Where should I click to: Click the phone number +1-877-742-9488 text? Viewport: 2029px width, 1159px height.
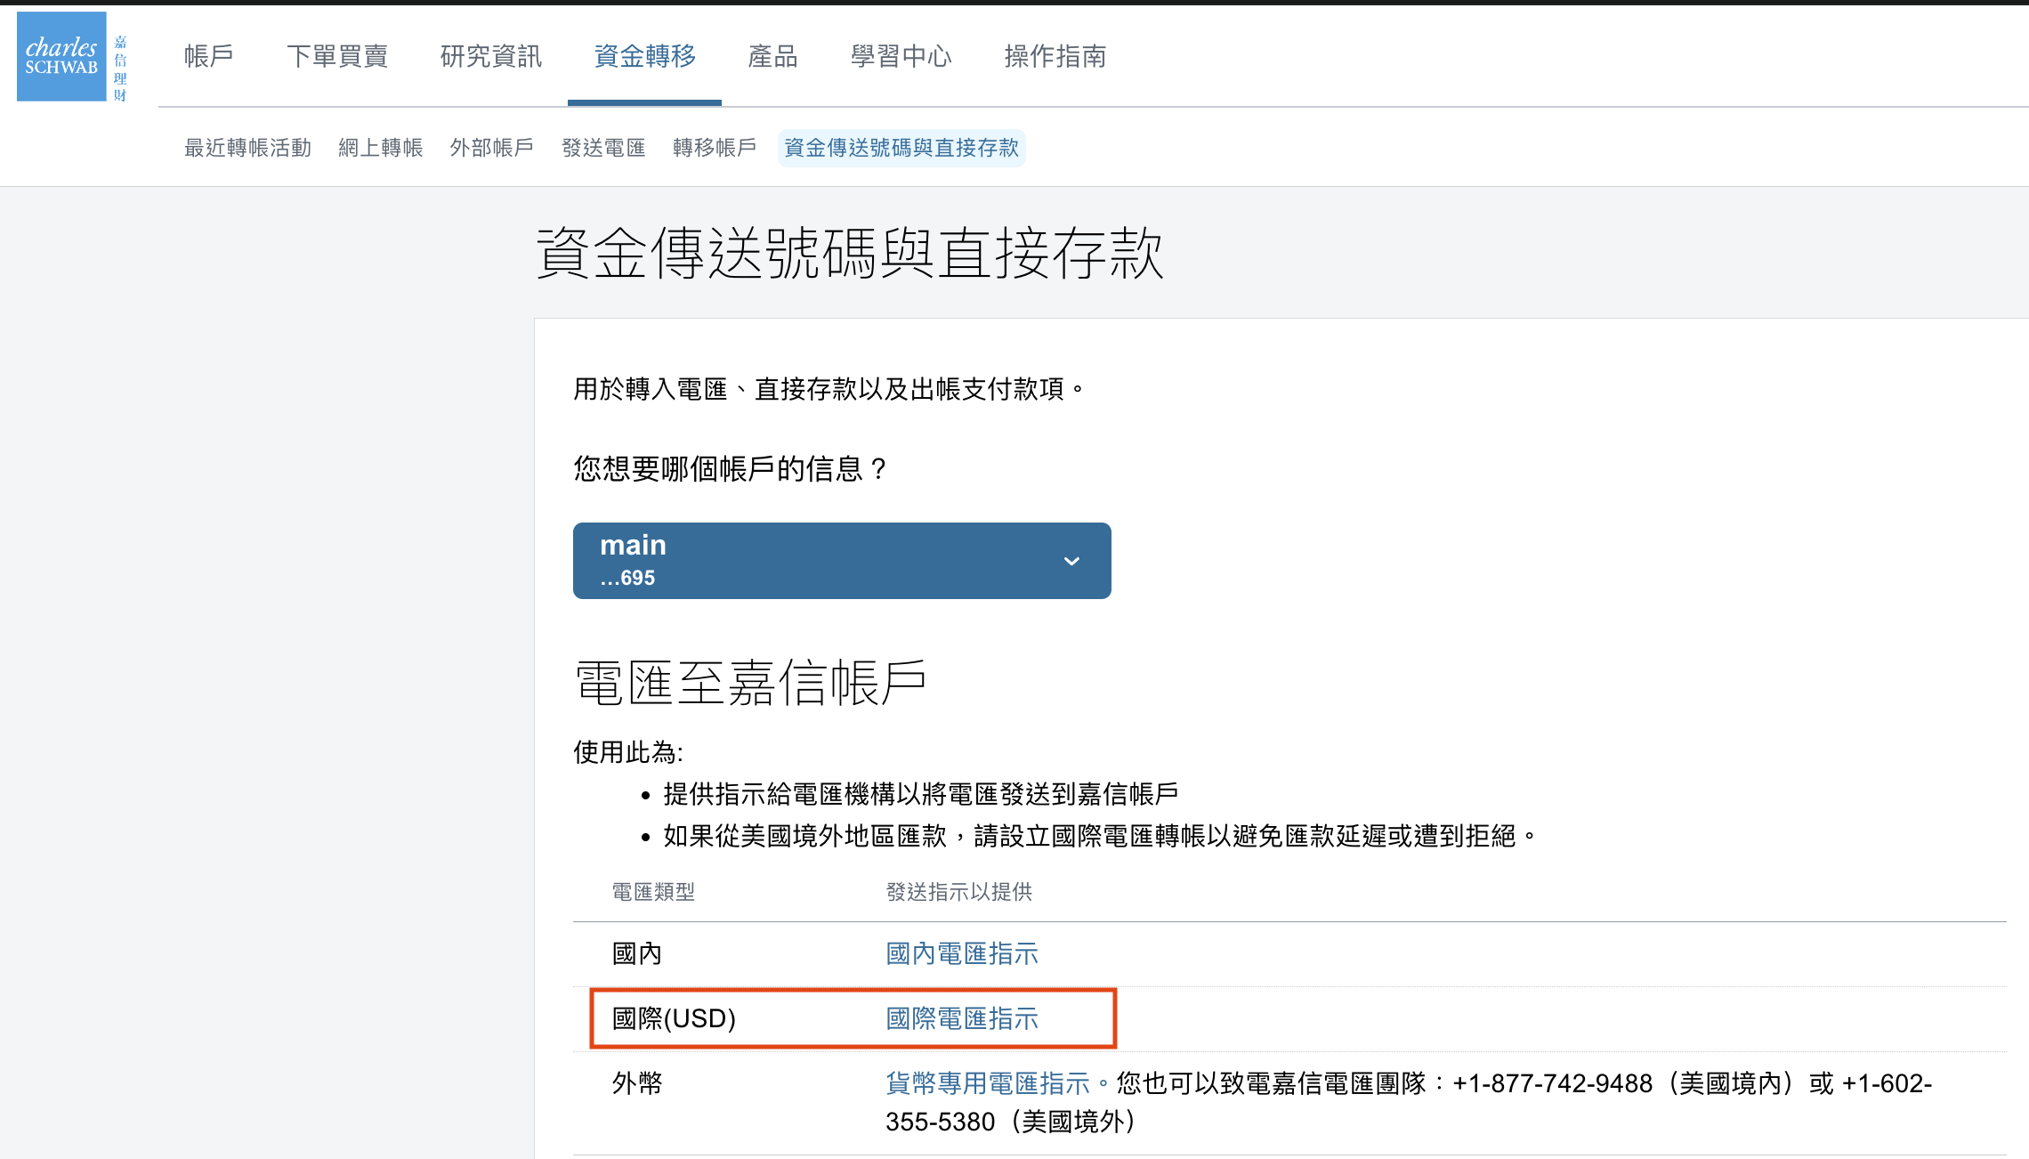tap(1553, 1083)
